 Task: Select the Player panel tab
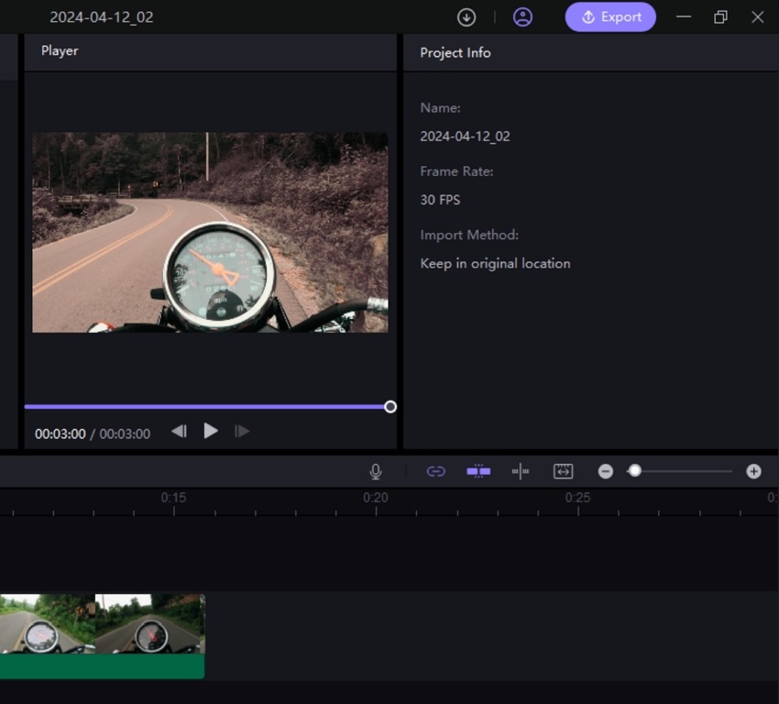point(60,51)
